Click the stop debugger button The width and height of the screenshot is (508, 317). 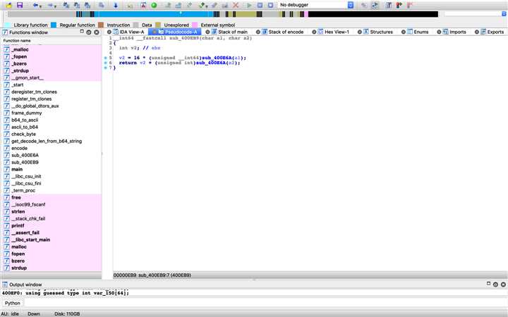click(270, 5)
